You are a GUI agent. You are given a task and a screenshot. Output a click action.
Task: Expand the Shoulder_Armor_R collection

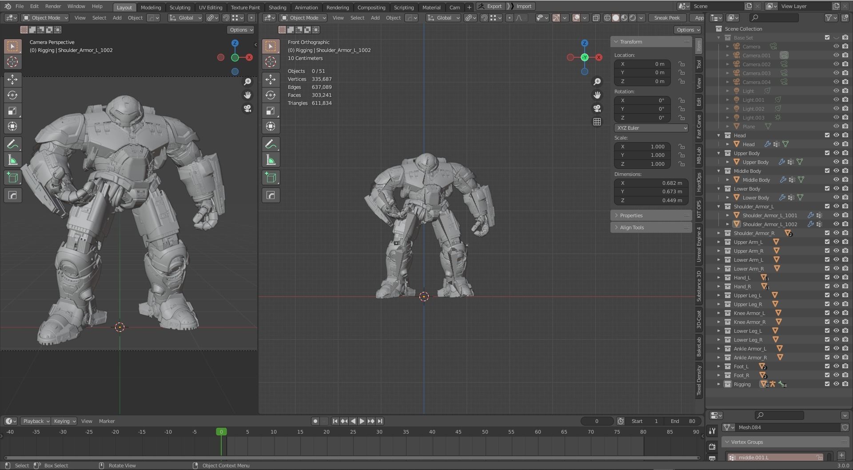719,233
